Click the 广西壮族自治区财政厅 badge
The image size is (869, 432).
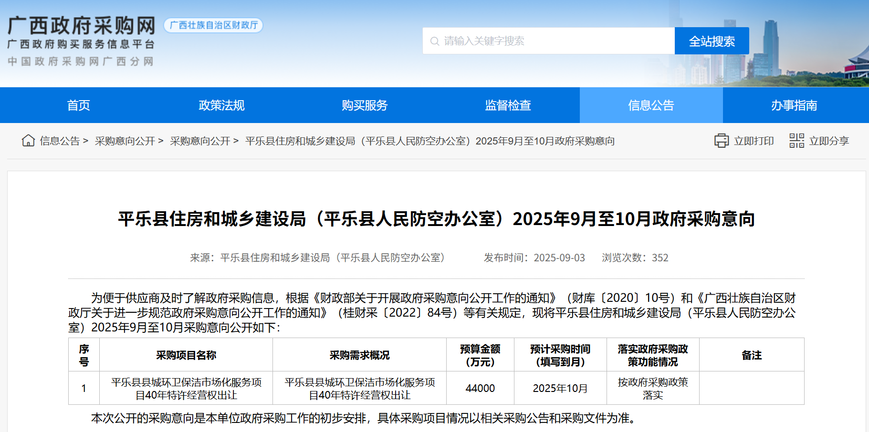pyautogui.click(x=213, y=25)
